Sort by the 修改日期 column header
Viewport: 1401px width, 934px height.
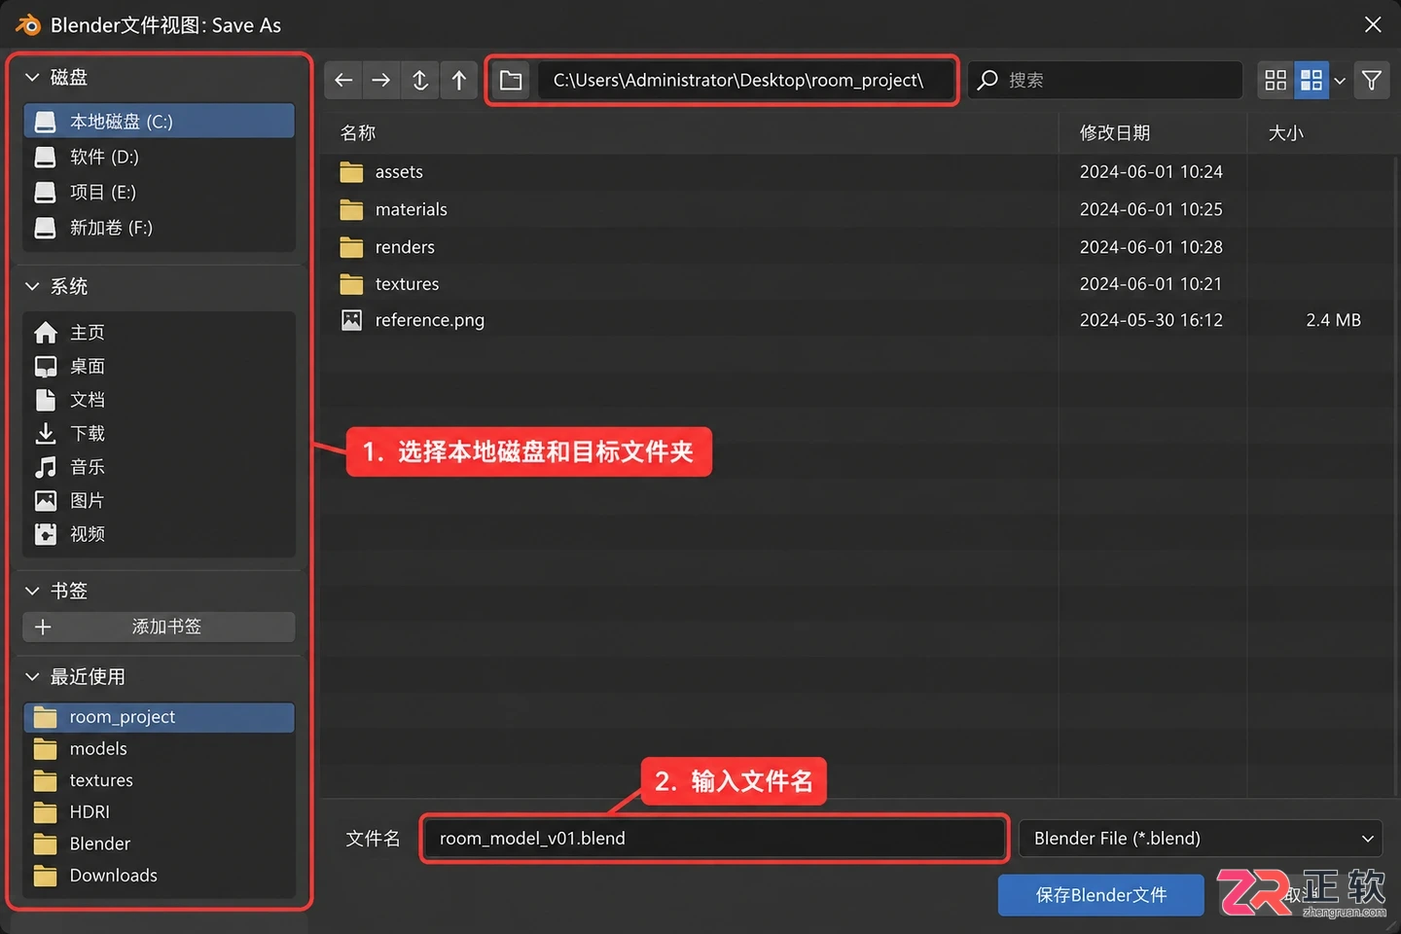(1115, 132)
